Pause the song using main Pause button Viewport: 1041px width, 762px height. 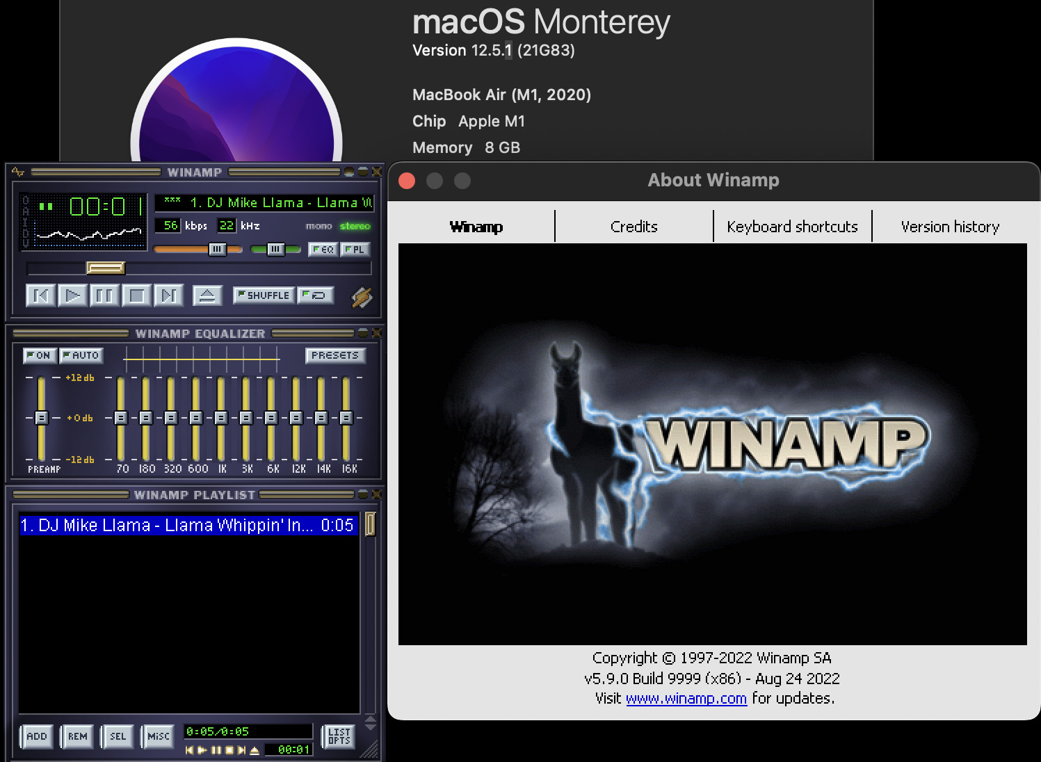pyautogui.click(x=105, y=295)
